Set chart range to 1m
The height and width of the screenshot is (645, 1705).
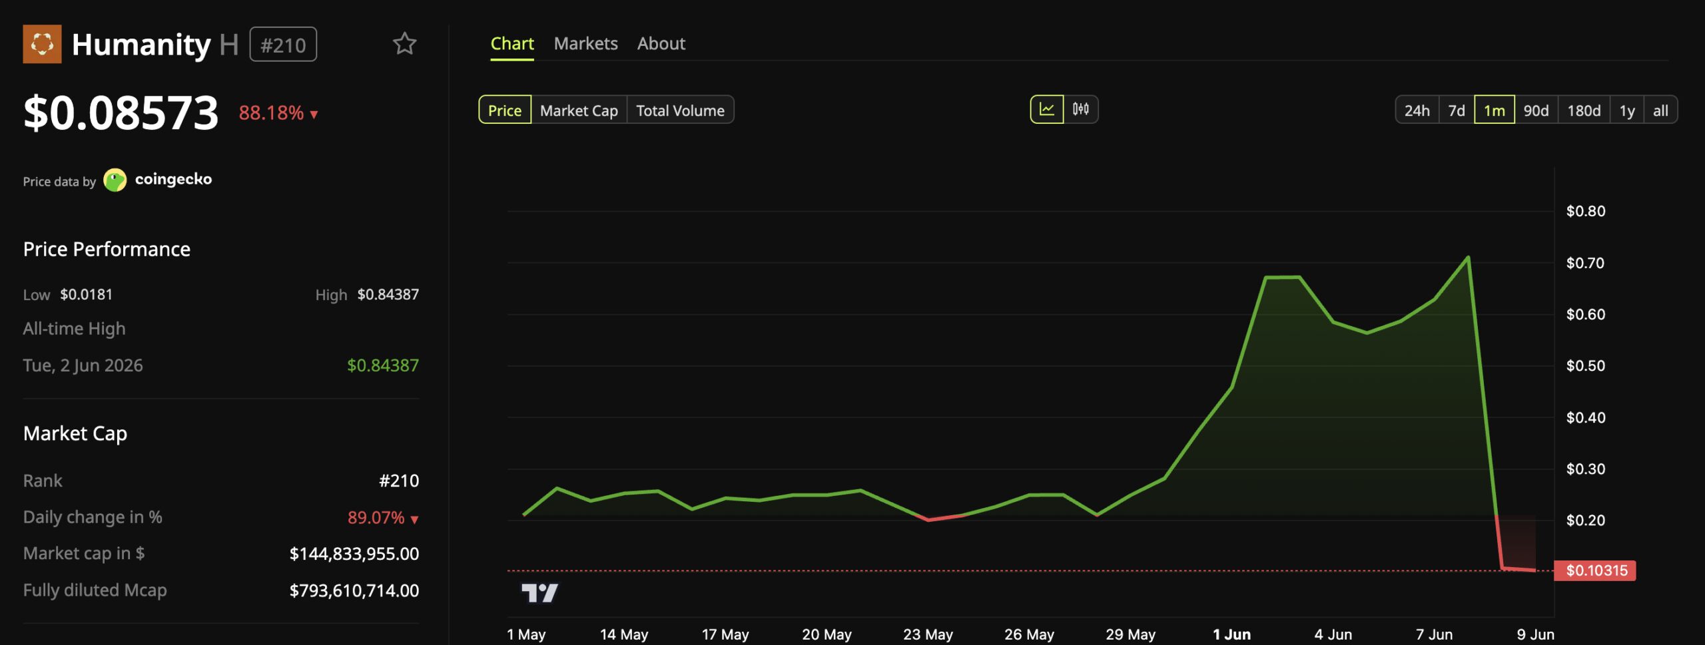tap(1494, 110)
